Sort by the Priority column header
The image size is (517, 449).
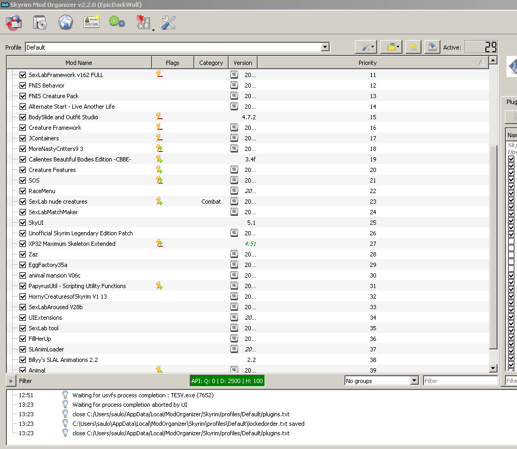(x=373, y=63)
